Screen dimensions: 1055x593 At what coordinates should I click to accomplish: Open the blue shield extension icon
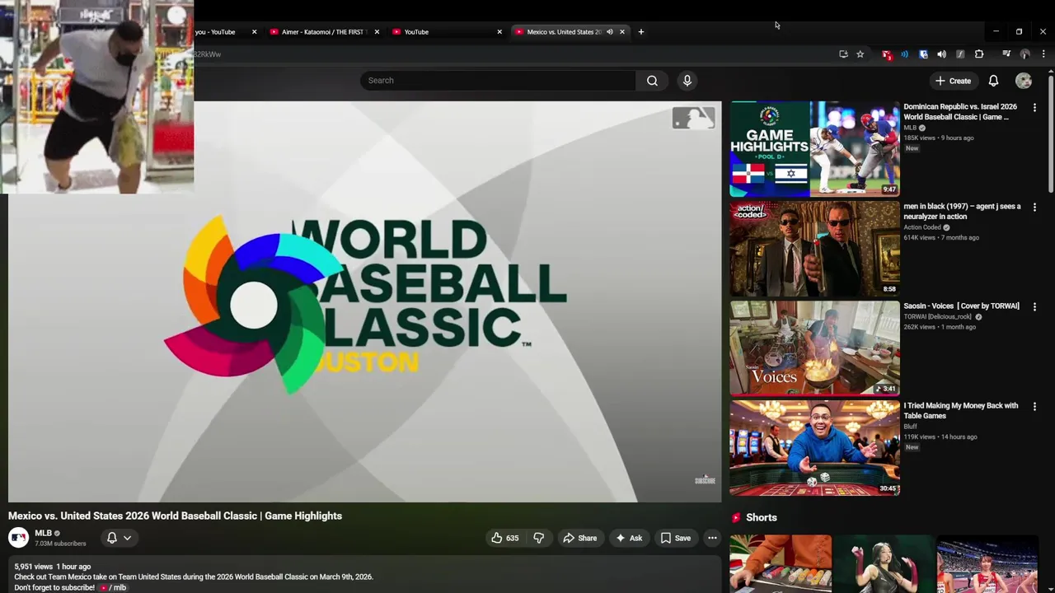923,54
